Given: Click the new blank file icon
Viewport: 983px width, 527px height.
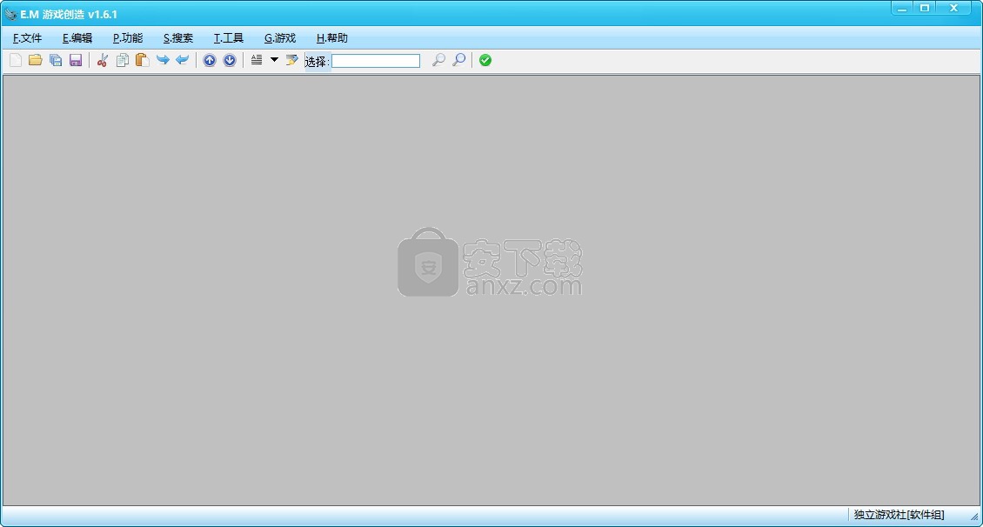Looking at the screenshot, I should (x=16, y=60).
